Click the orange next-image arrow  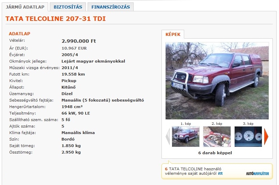(x=266, y=136)
